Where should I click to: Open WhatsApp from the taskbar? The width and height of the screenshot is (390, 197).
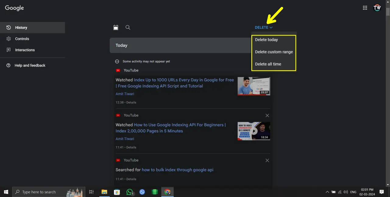[x=129, y=192]
